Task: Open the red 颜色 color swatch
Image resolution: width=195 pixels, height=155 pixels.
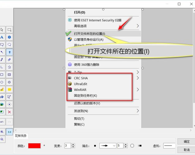Action: coord(34,146)
